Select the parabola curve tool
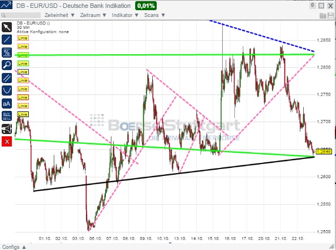Screen dimensions: 336x250 tap(7, 90)
